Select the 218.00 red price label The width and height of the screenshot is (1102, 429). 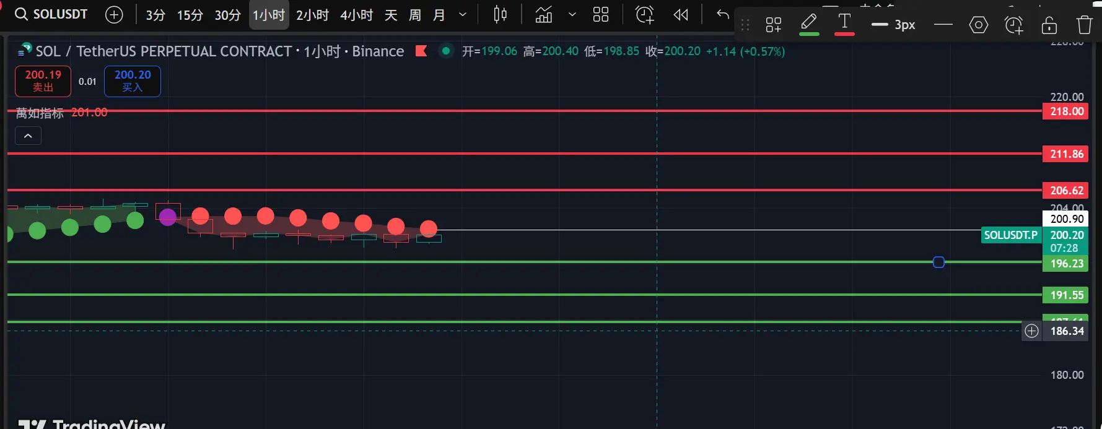(x=1065, y=111)
